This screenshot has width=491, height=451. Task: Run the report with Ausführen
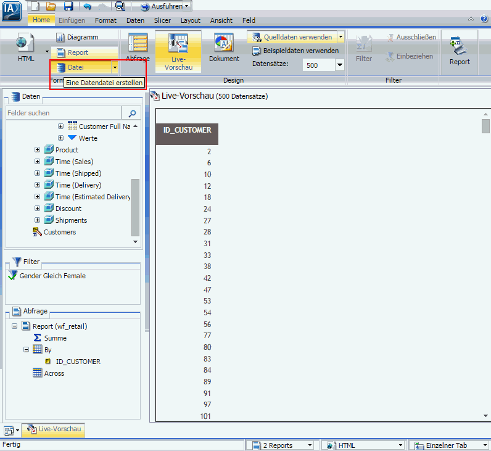(x=161, y=6)
